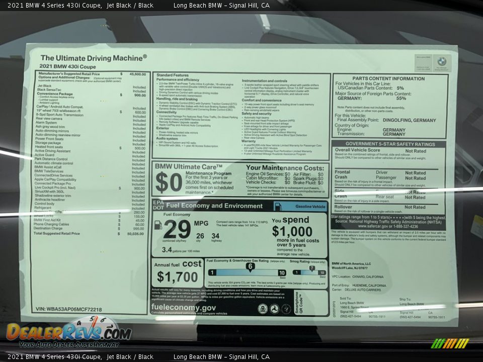Image resolution: width=483 pixels, height=362 pixels.
Task: Click the $1,000 fuel cost figure
Action: pyautogui.click(x=292, y=231)
